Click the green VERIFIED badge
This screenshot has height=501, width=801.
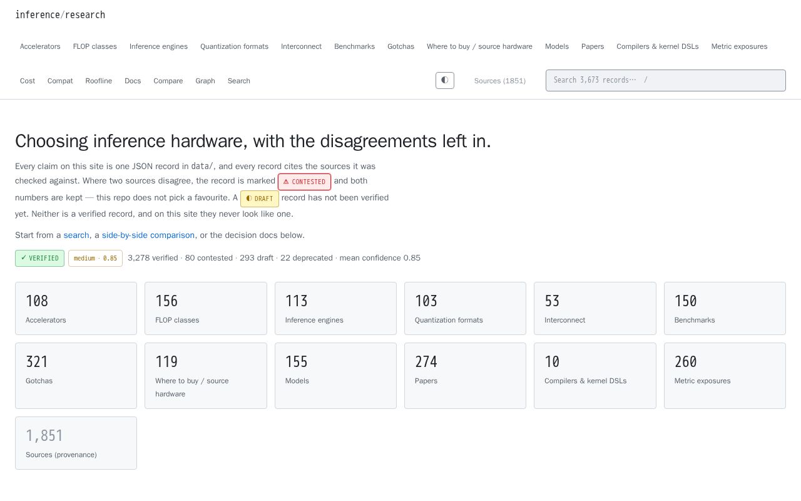39,258
